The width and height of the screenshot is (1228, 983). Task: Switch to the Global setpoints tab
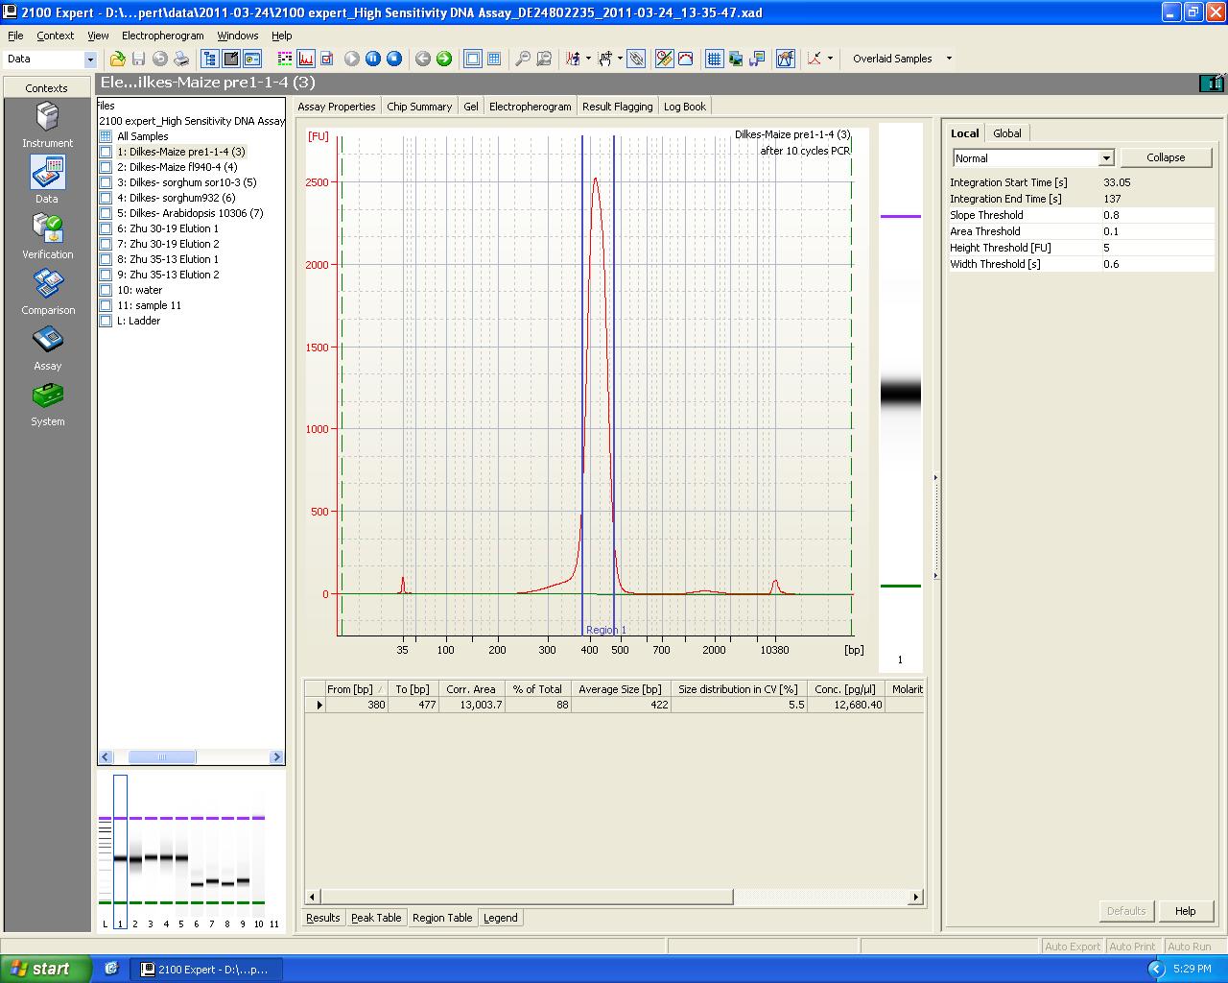tap(1006, 133)
